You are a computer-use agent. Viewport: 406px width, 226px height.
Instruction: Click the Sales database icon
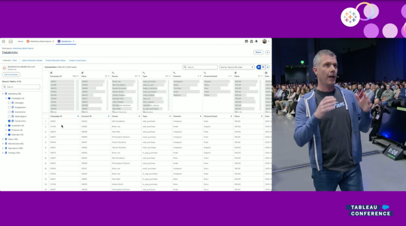click(6, 139)
